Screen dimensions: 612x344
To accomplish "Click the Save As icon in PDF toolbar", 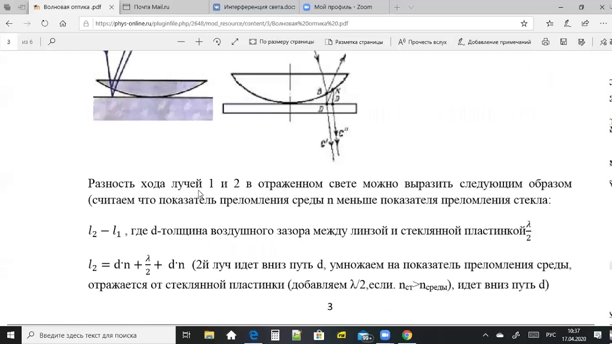I will click(581, 42).
